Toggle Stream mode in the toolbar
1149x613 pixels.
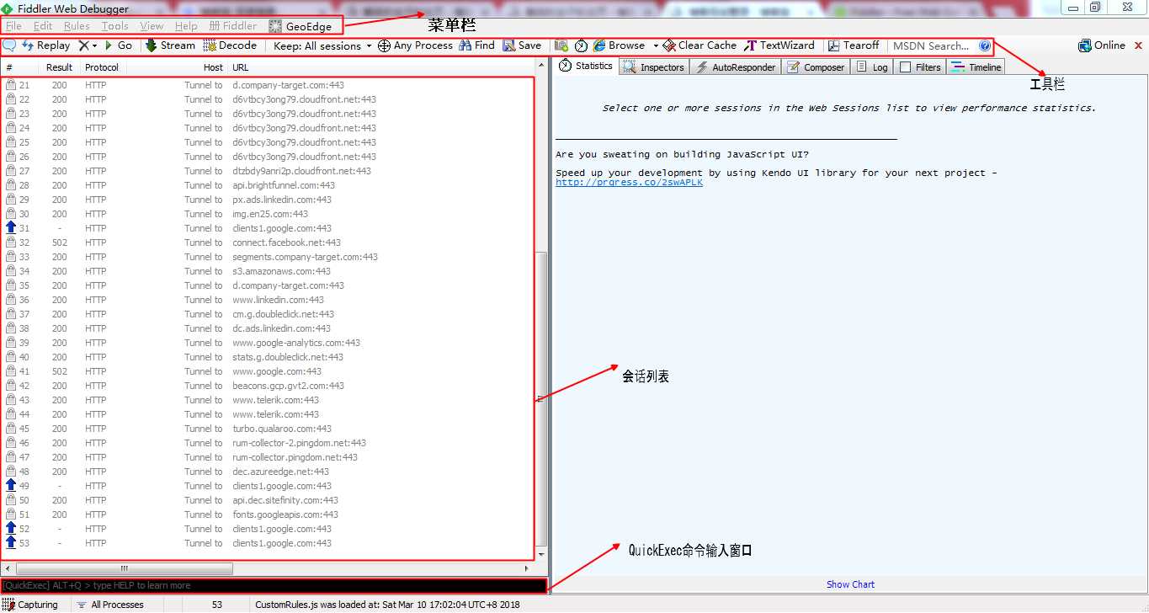[170, 45]
